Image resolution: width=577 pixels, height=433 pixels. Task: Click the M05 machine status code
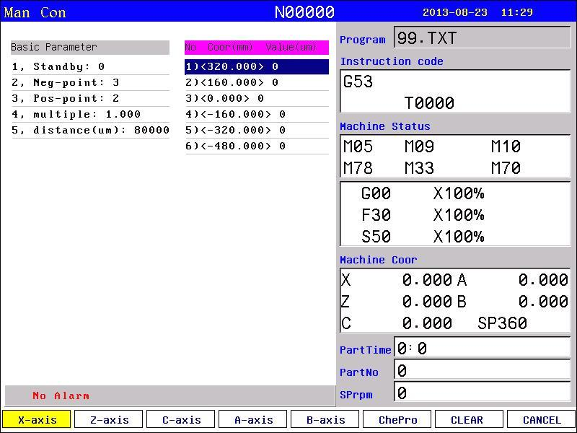point(358,146)
